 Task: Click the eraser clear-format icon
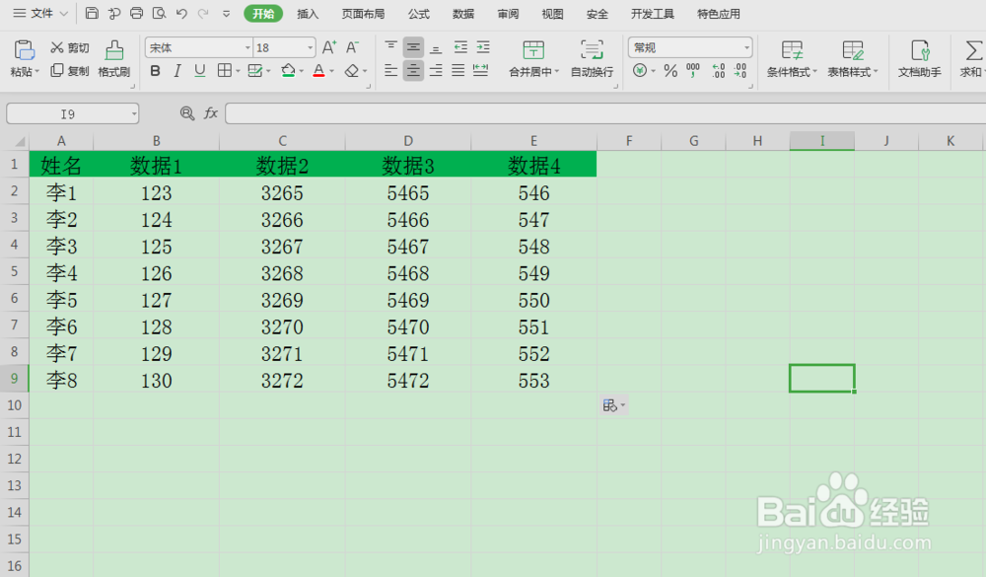[352, 71]
